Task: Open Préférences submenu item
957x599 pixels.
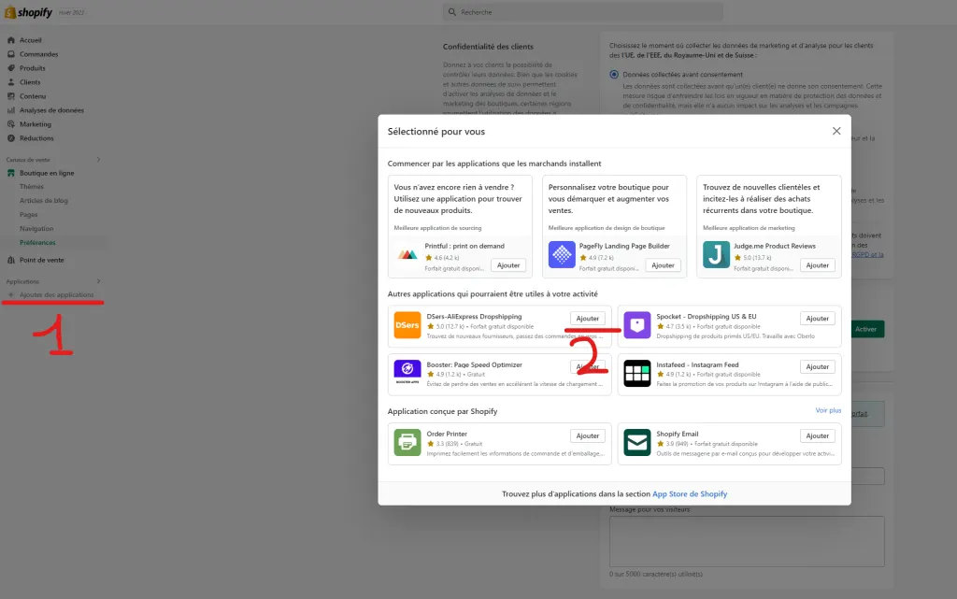Action: pos(37,243)
